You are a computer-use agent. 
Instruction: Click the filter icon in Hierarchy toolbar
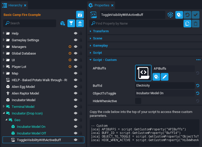click(71, 23)
